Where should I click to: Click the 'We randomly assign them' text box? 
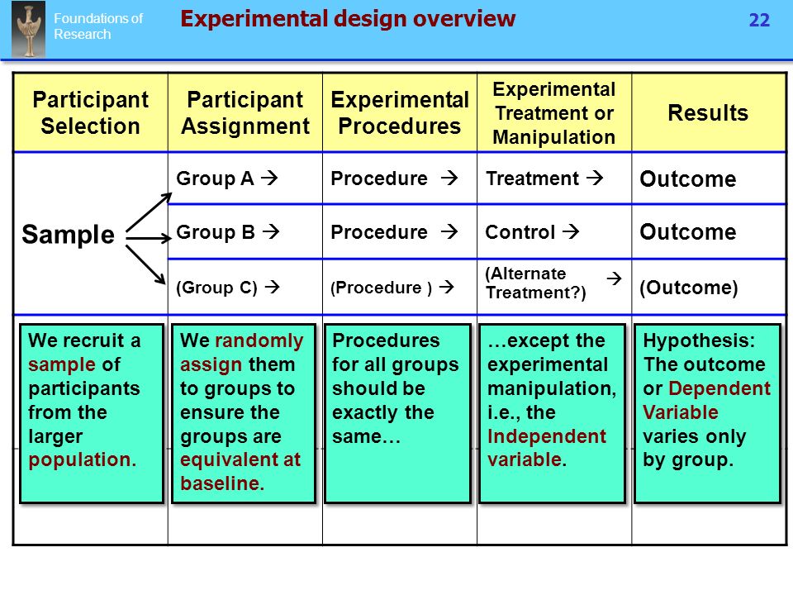pos(244,413)
